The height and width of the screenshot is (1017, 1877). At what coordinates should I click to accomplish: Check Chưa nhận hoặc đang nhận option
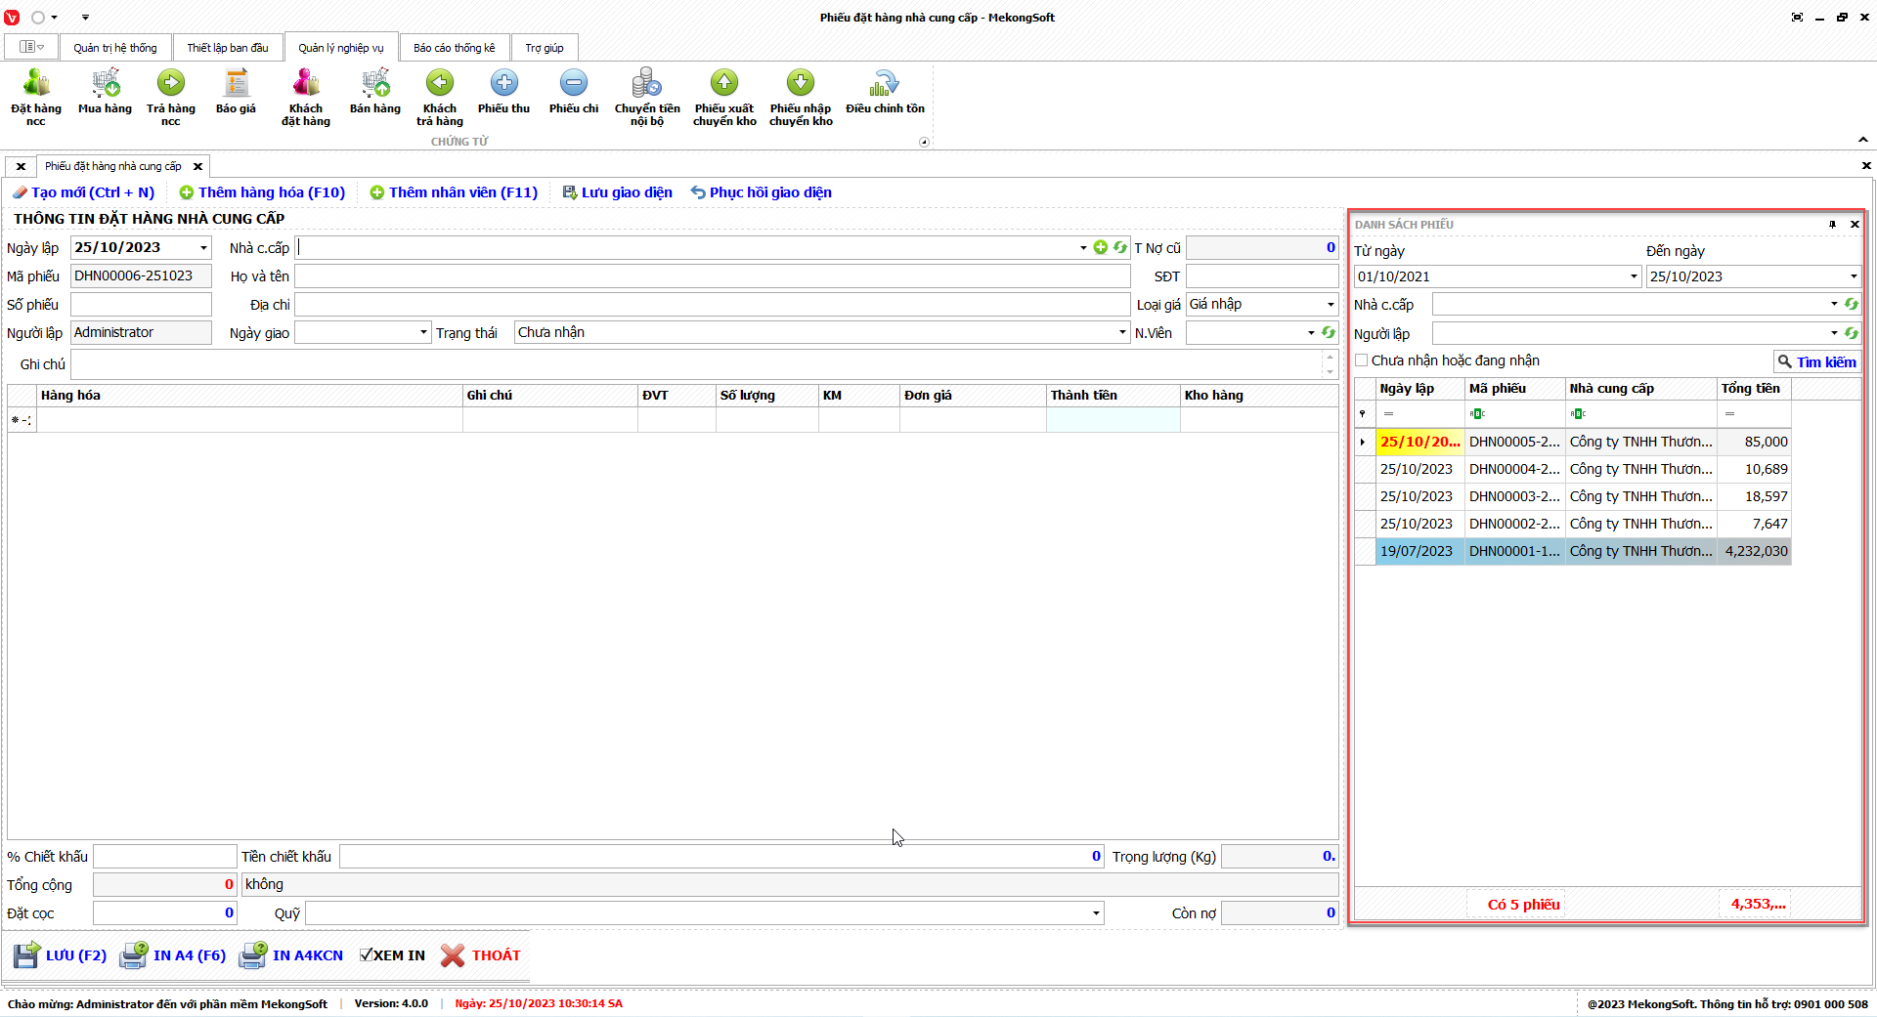(1362, 360)
